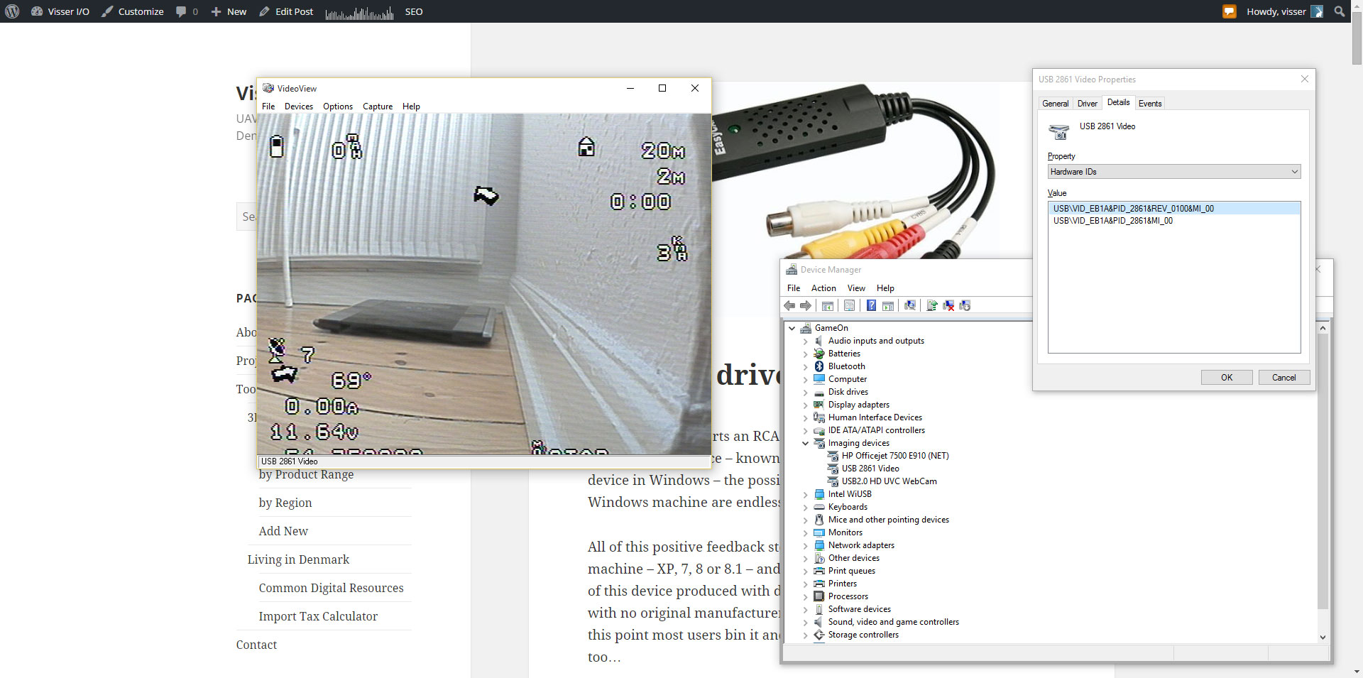
Task: Click Scan for hardware changes toolbar icon
Action: [910, 305]
